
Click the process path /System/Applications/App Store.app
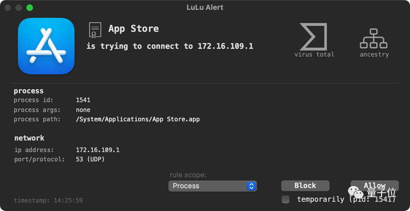point(137,119)
